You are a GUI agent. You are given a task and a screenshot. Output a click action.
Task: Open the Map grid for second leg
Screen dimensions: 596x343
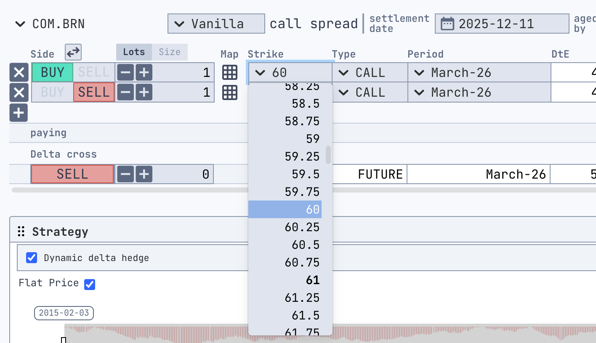(x=230, y=92)
